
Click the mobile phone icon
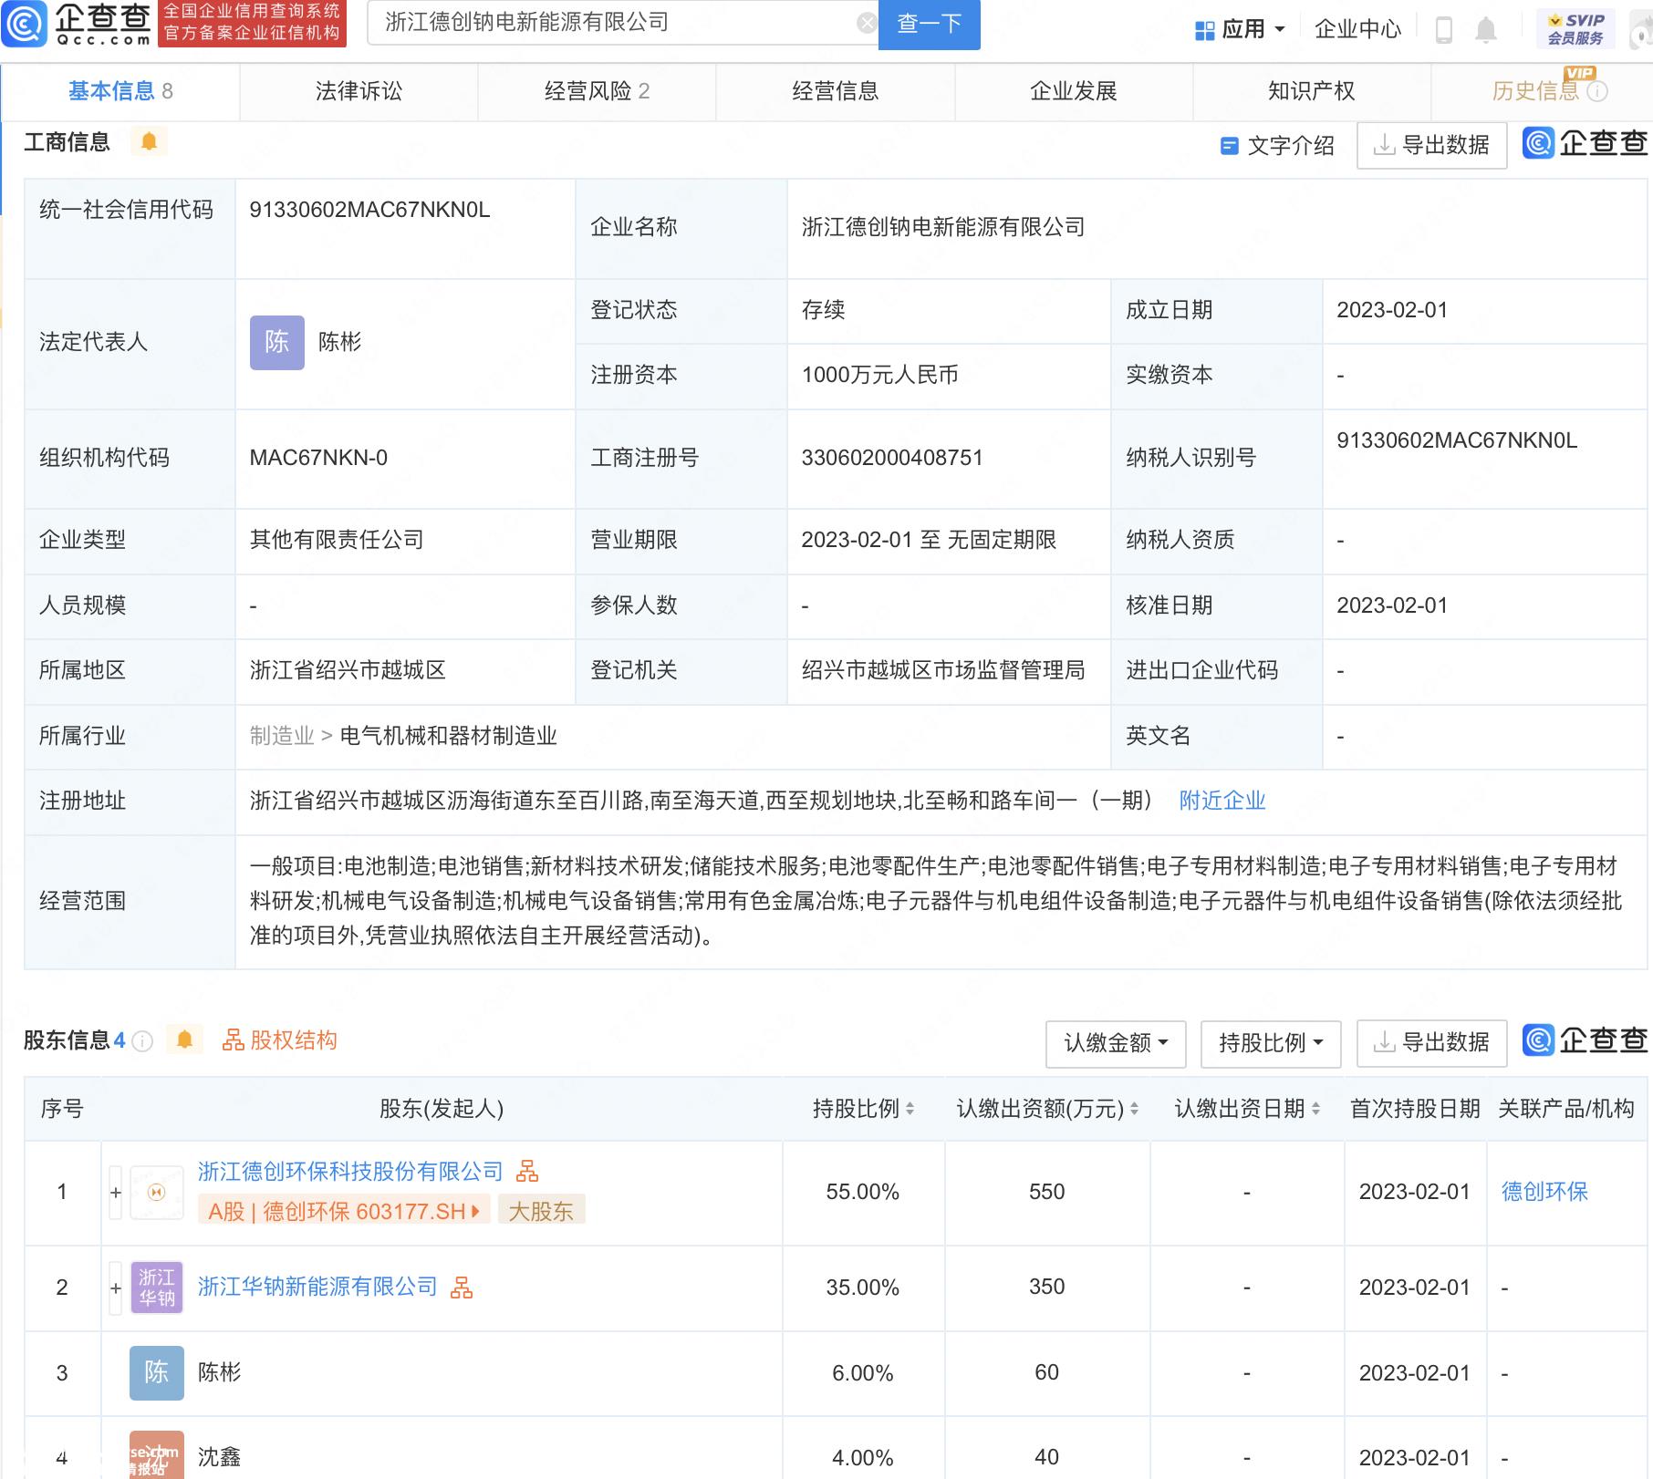coord(1443,30)
